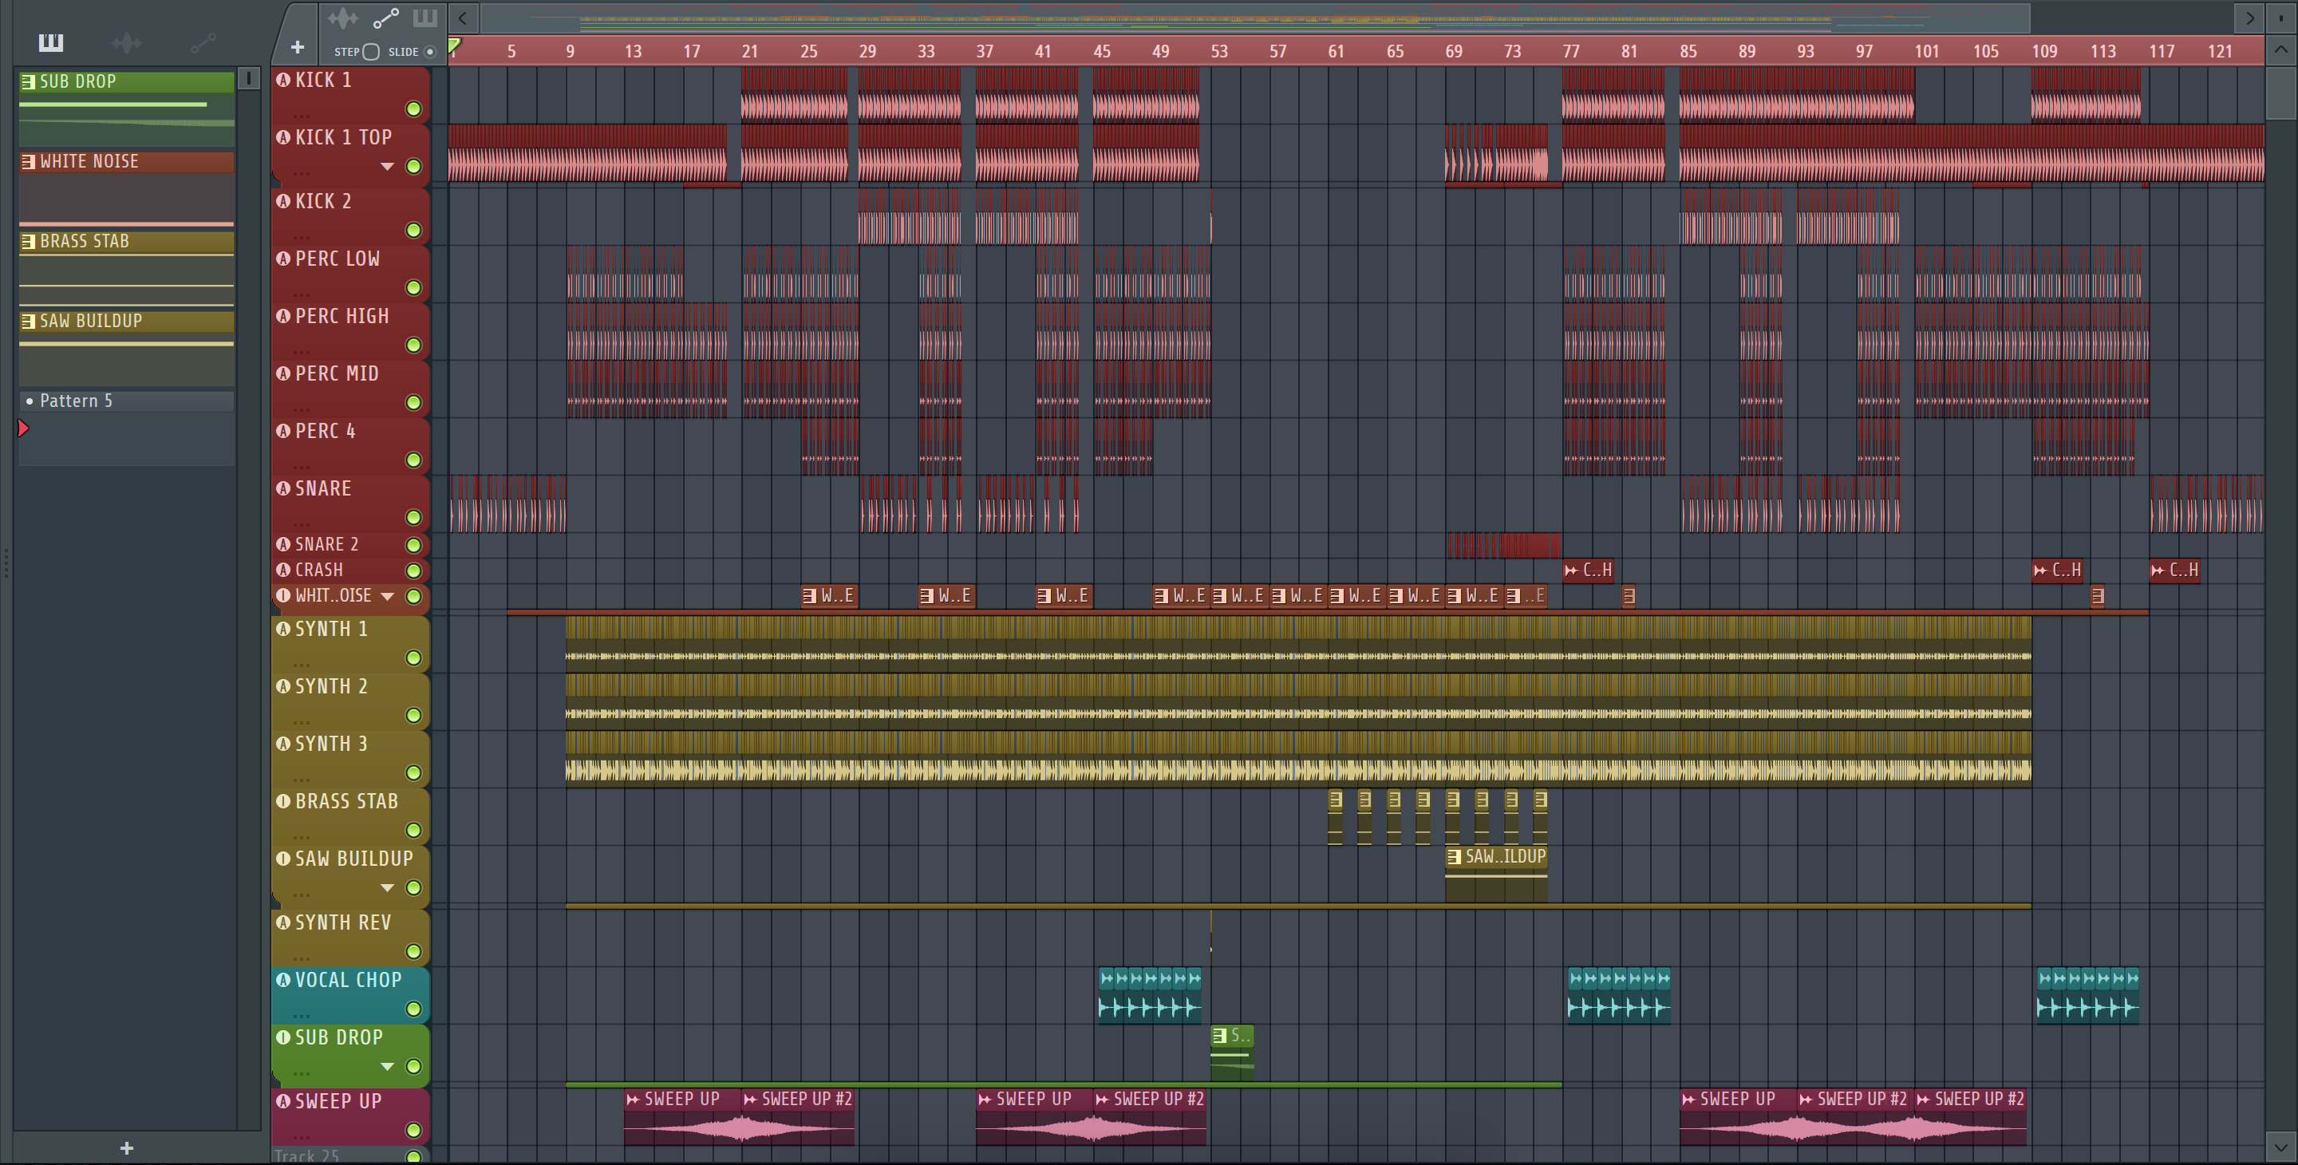Toggle STEP editing mode
The height and width of the screenshot is (1165, 2298).
(371, 52)
